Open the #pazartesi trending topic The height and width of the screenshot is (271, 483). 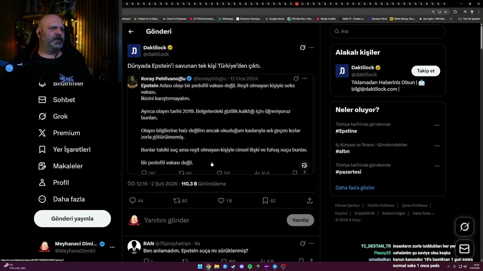click(348, 172)
